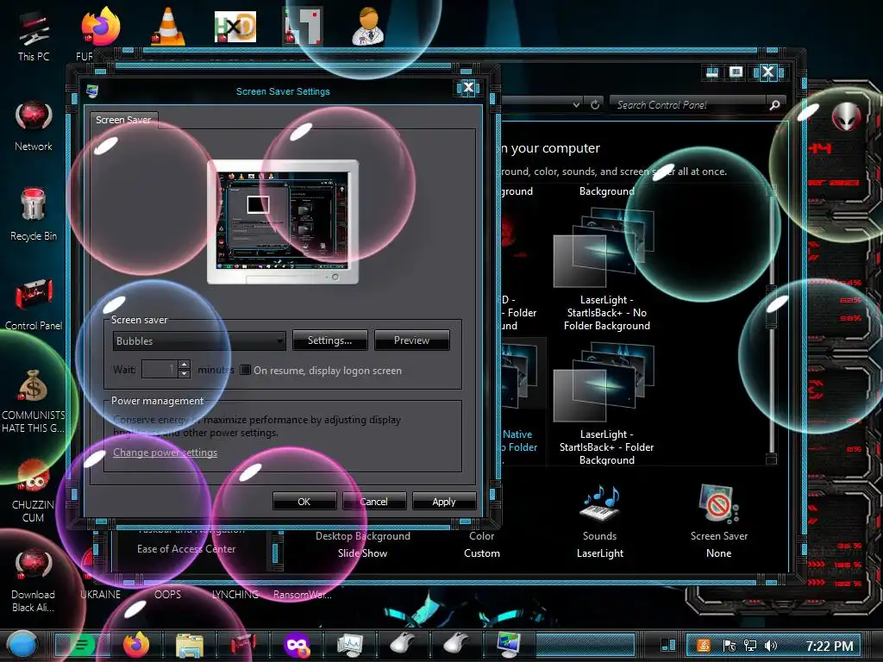Viewport: 883px width, 662px height.
Task: Open the Personalization monitor taskbar icon
Action: tap(510, 644)
